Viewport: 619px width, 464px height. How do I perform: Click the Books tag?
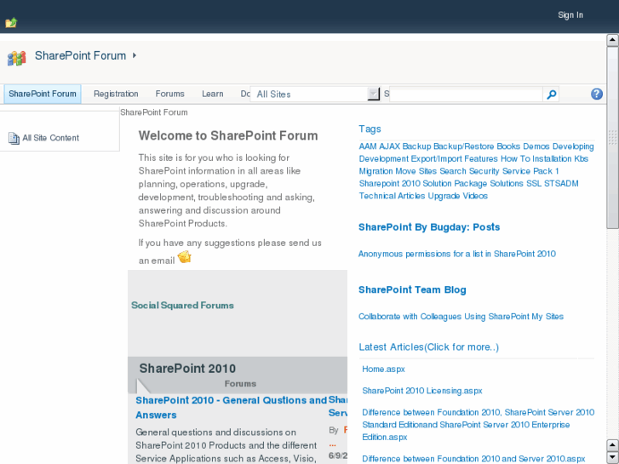coord(508,146)
